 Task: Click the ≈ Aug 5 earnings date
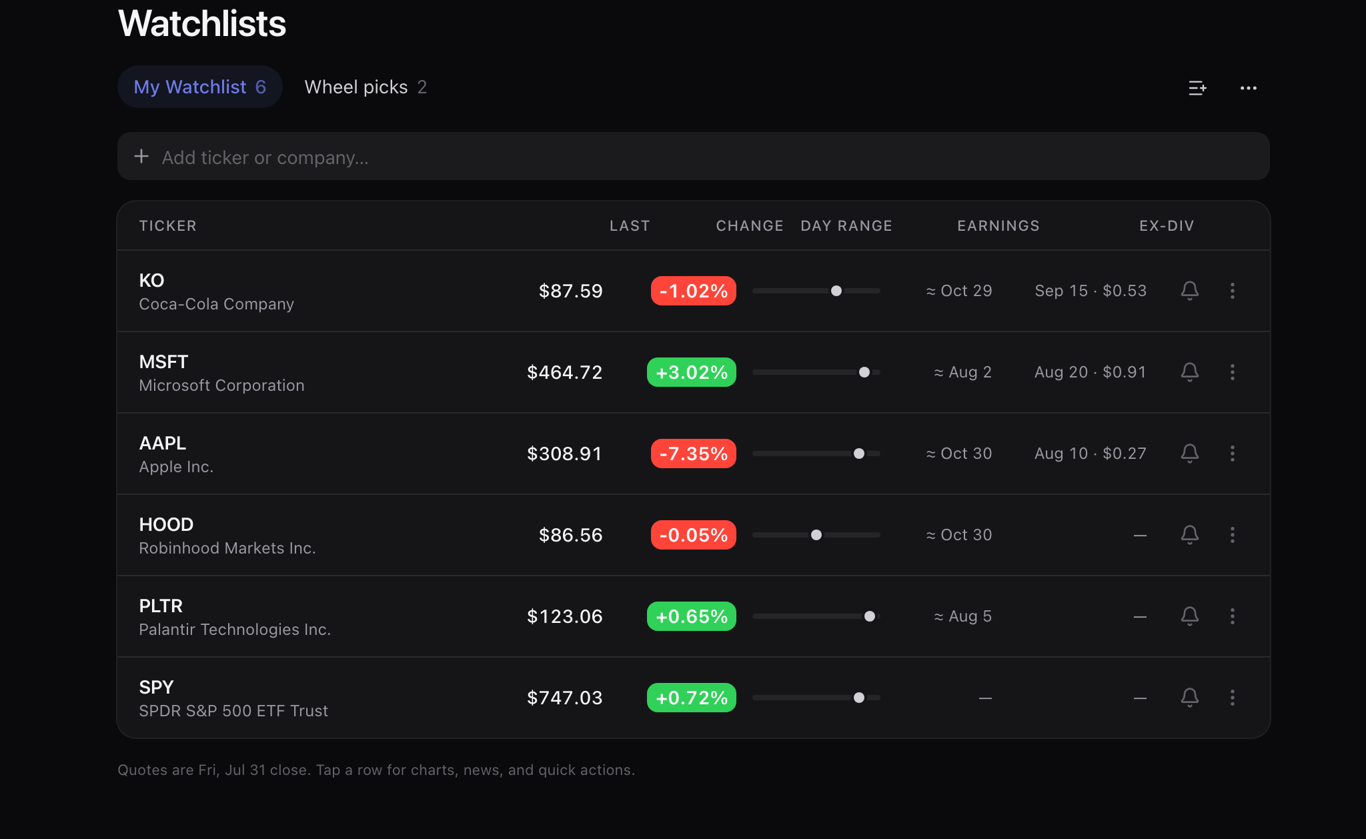tap(962, 616)
